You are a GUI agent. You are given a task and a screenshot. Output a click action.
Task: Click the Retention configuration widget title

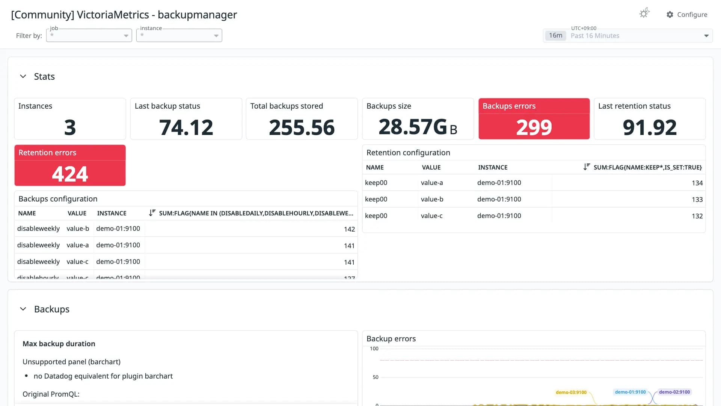point(408,153)
